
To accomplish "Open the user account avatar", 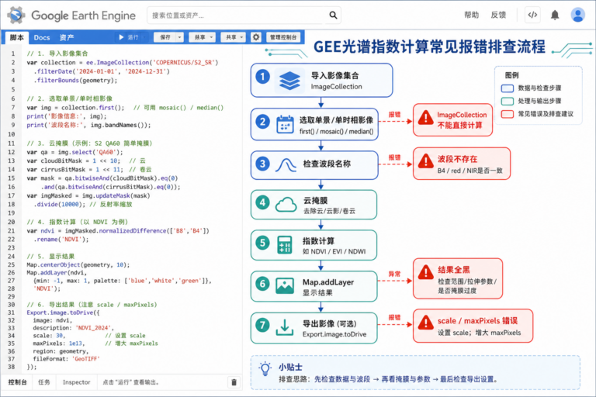I will pos(577,15).
